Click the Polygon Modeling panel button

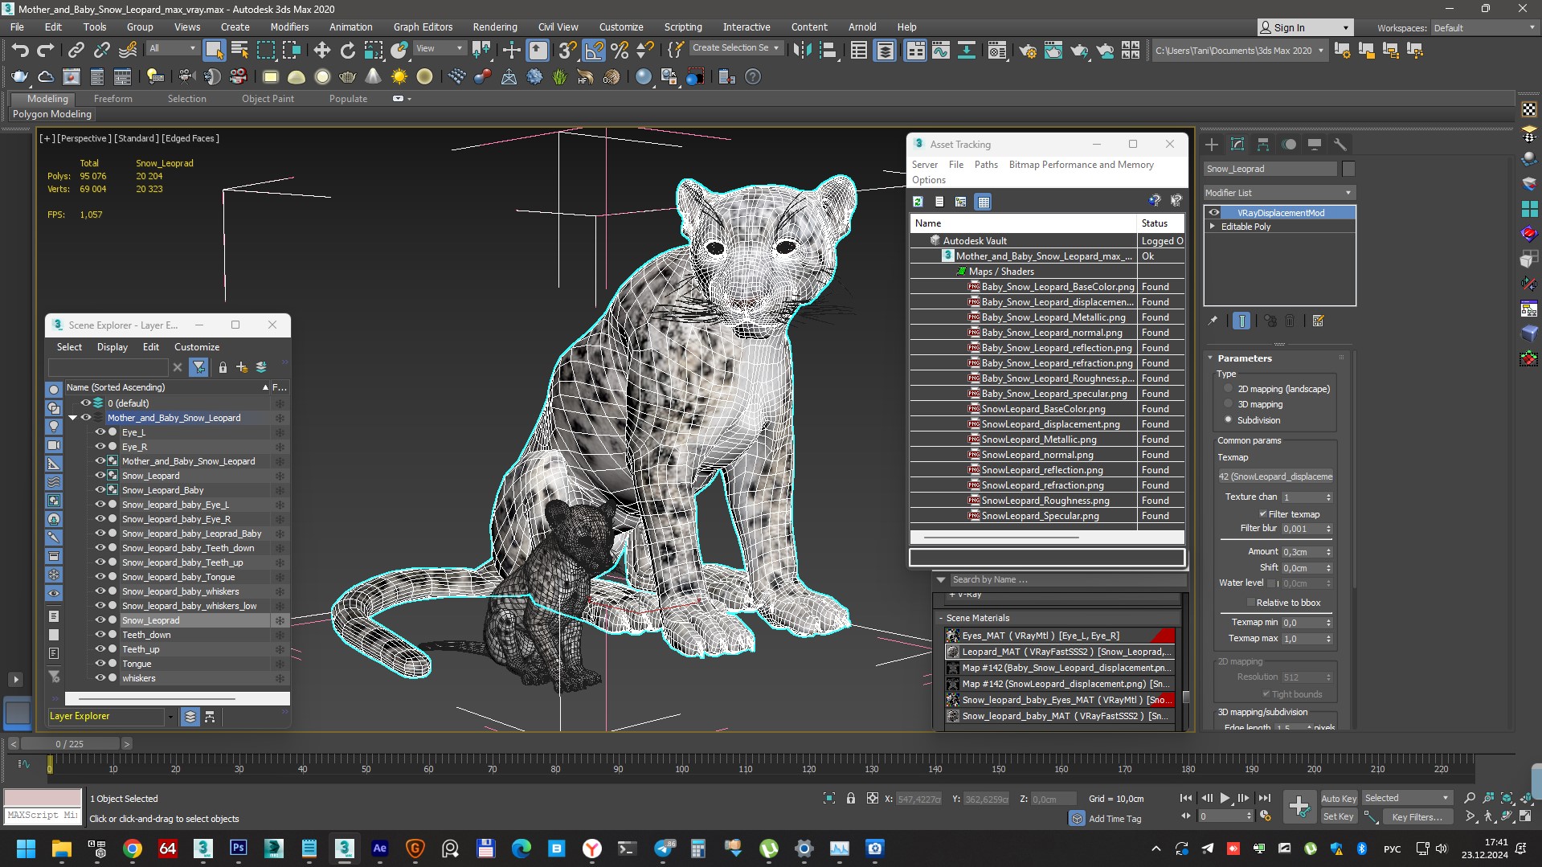[52, 114]
